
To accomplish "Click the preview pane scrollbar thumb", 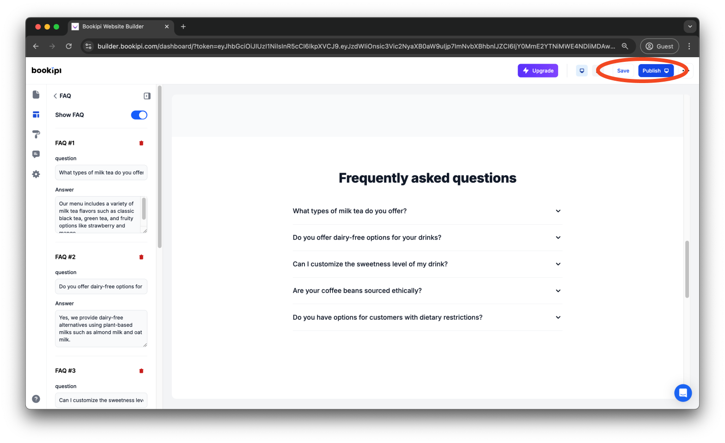I will (x=687, y=269).
